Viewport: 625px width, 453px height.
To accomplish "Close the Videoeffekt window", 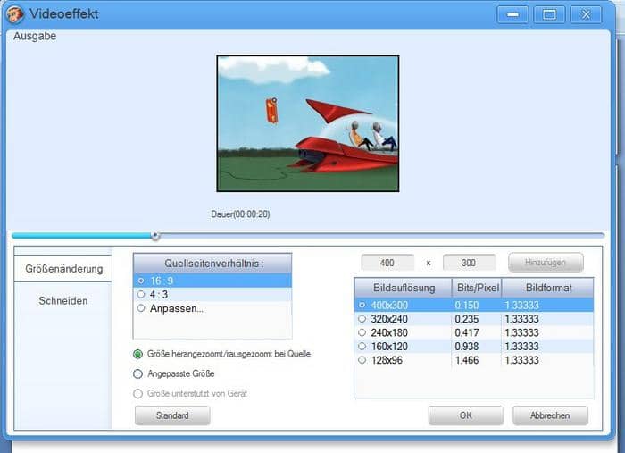I will click(x=586, y=15).
